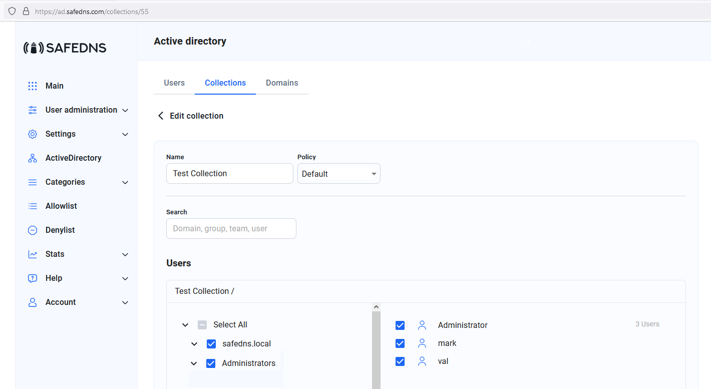The width and height of the screenshot is (711, 389).
Task: Expand the Stats menu chevron
Action: point(125,254)
